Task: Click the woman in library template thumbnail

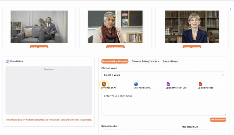Action: (192, 27)
